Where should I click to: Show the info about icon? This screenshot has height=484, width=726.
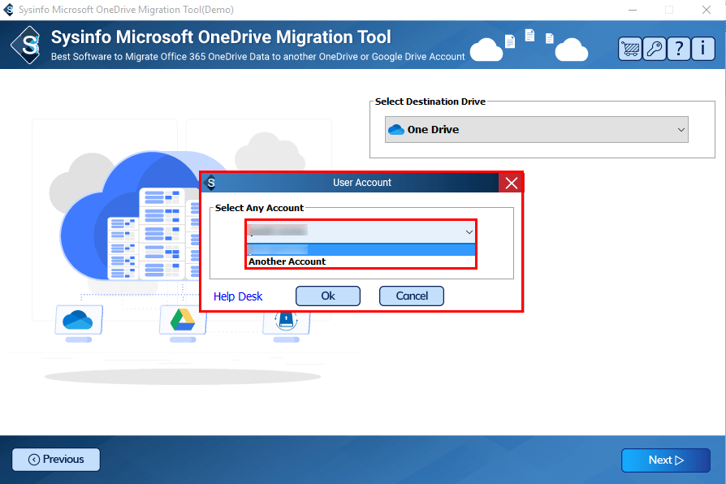pyautogui.click(x=702, y=49)
